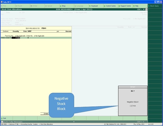
Task: Click the Tally Messages status bar
Action: 16,122
